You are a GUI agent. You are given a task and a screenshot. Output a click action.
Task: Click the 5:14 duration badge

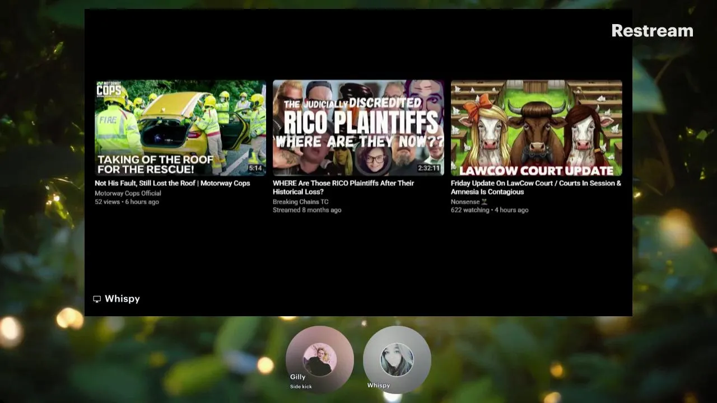[255, 168]
